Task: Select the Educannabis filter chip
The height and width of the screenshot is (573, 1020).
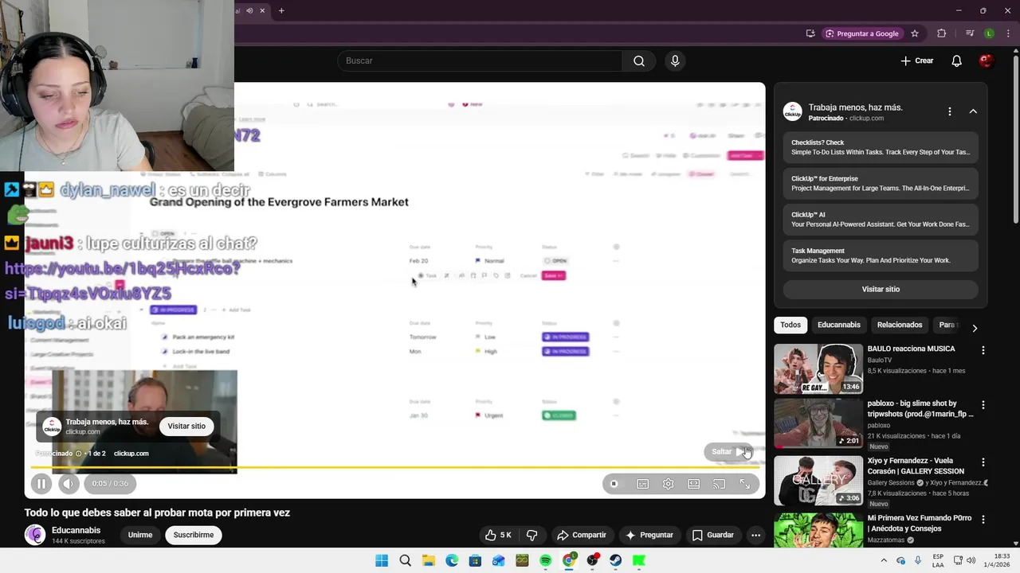Action: pyautogui.click(x=838, y=325)
